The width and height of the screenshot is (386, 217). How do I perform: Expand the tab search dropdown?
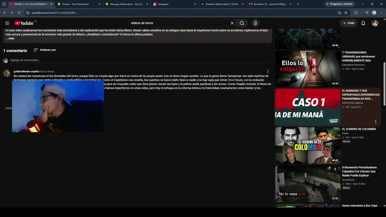tap(4, 4)
